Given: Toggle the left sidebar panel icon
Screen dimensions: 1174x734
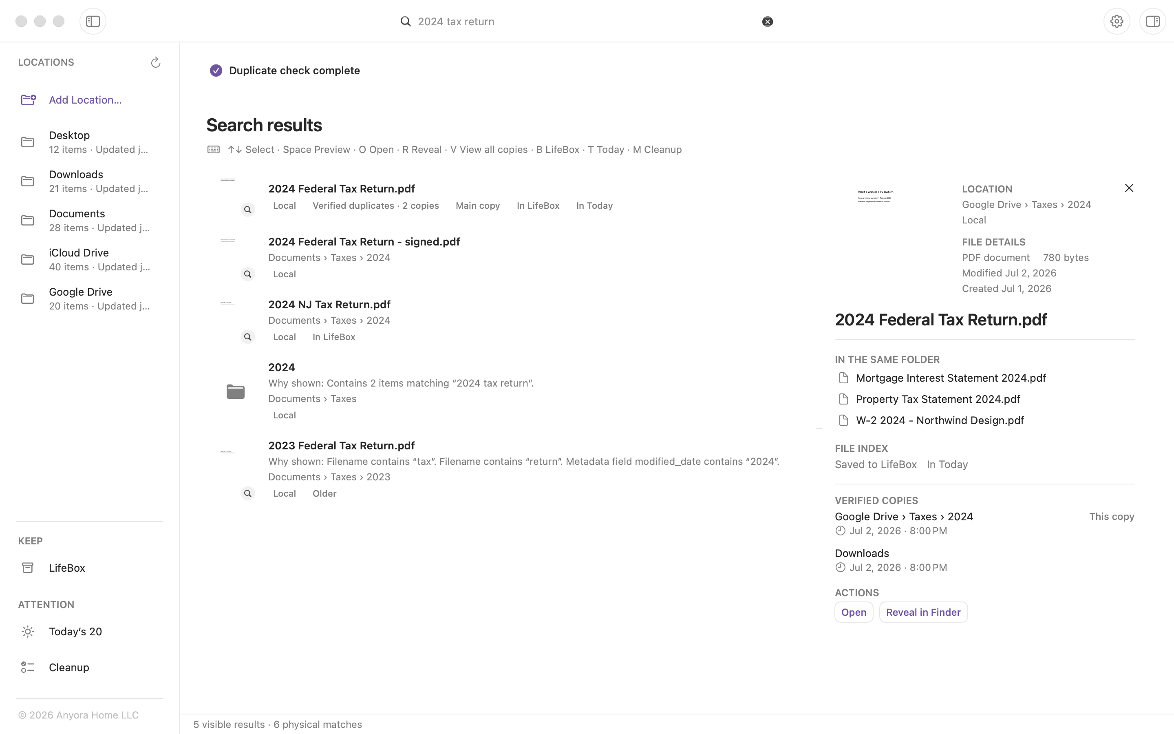Looking at the screenshot, I should 93,21.
